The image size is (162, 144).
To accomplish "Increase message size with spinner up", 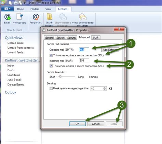I will (x=105, y=88).
